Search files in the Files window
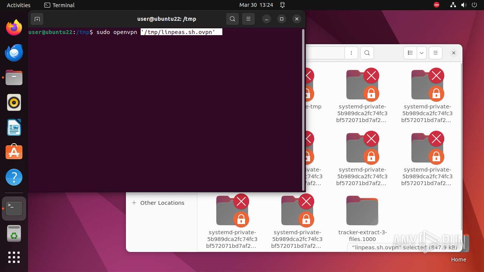This screenshot has width=484, height=272. (x=367, y=53)
